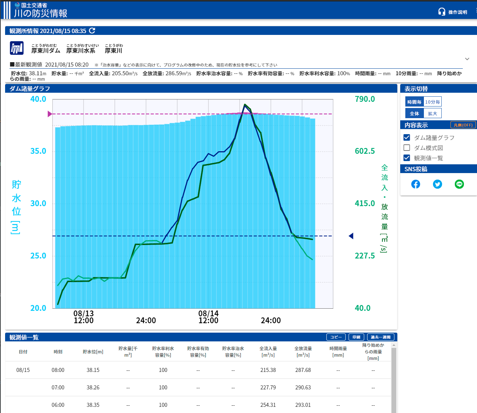Share to LINE via its icon
Screen dimensions: 477x413
click(459, 184)
